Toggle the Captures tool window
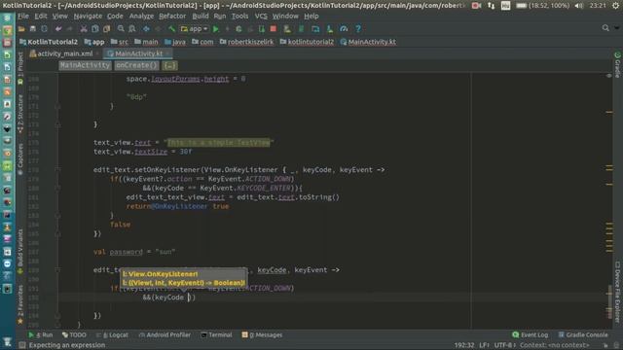The width and height of the screenshot is (623, 350). coord(20,159)
